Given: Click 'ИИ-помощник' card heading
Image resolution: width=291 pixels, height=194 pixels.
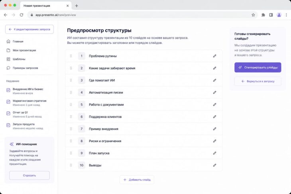Looking at the screenshot, I should pyautogui.click(x=26, y=144).
